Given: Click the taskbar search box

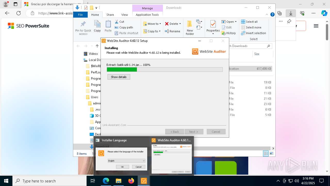Looking at the screenshot, I should (x=49, y=181).
